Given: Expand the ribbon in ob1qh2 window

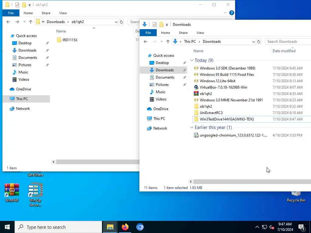Looking at the screenshot, I should [x=225, y=13].
